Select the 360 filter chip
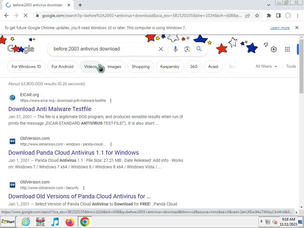304x228 pixels. click(x=194, y=66)
